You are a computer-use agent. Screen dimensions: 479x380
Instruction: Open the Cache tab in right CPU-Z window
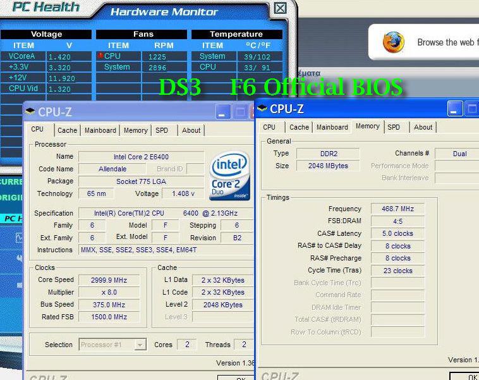point(299,127)
